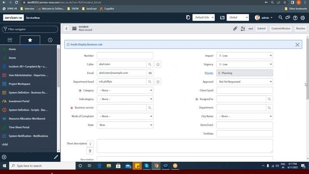Open the admin user menu

[x=264, y=17]
